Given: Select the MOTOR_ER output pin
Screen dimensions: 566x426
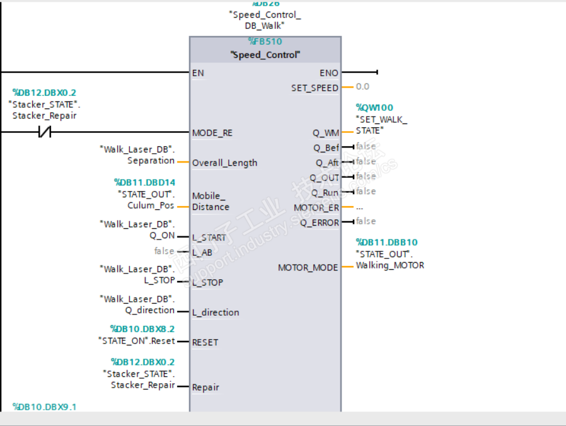Looking at the screenshot, I should [x=316, y=207].
